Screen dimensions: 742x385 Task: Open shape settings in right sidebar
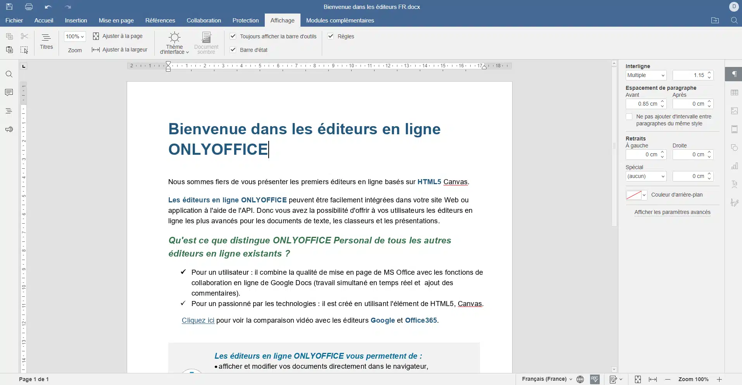734,147
